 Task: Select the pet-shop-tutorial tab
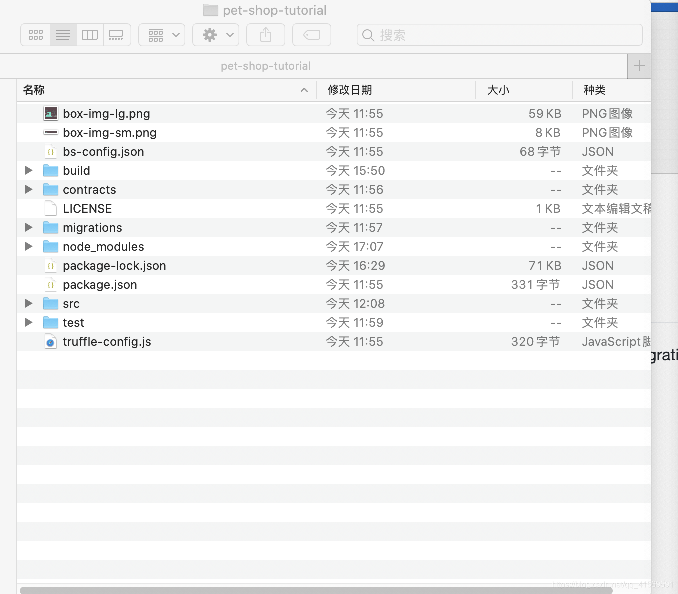pos(266,66)
